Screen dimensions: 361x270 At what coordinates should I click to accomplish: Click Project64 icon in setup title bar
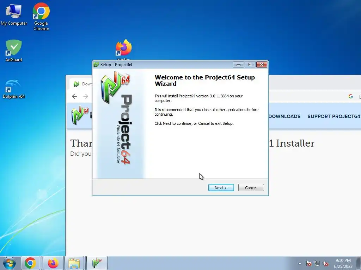pos(96,65)
